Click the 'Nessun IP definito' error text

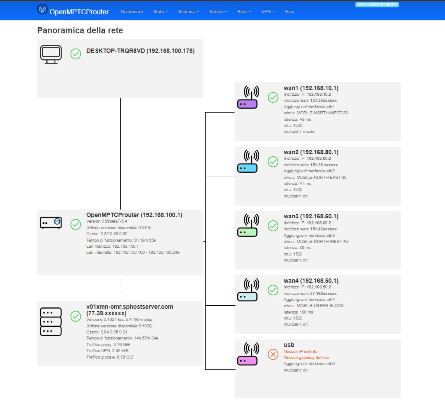pos(300,352)
